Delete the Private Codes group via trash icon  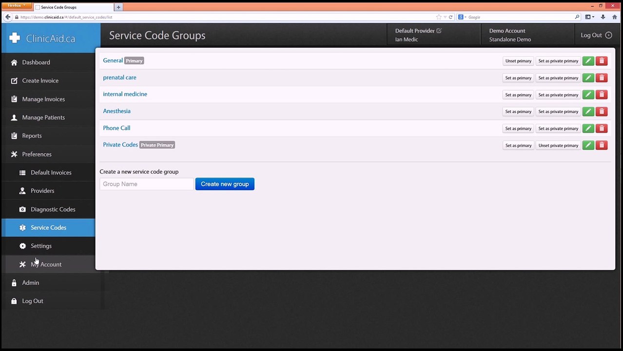tap(602, 145)
